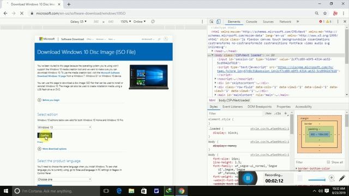The image size is (349, 196).
Task: Open Microsoft Edge from taskbar
Action: (119, 191)
